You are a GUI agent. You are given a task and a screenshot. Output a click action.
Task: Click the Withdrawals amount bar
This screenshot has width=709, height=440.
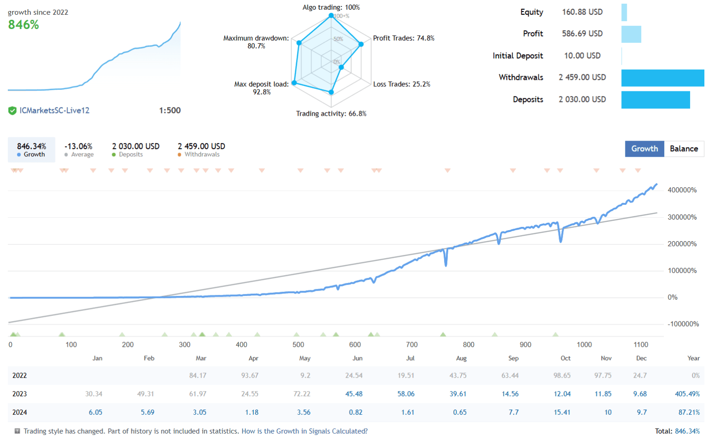[663, 77]
